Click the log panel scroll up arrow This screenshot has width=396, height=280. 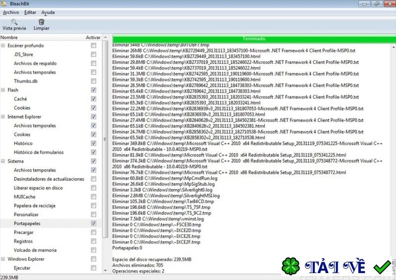pos(394,47)
